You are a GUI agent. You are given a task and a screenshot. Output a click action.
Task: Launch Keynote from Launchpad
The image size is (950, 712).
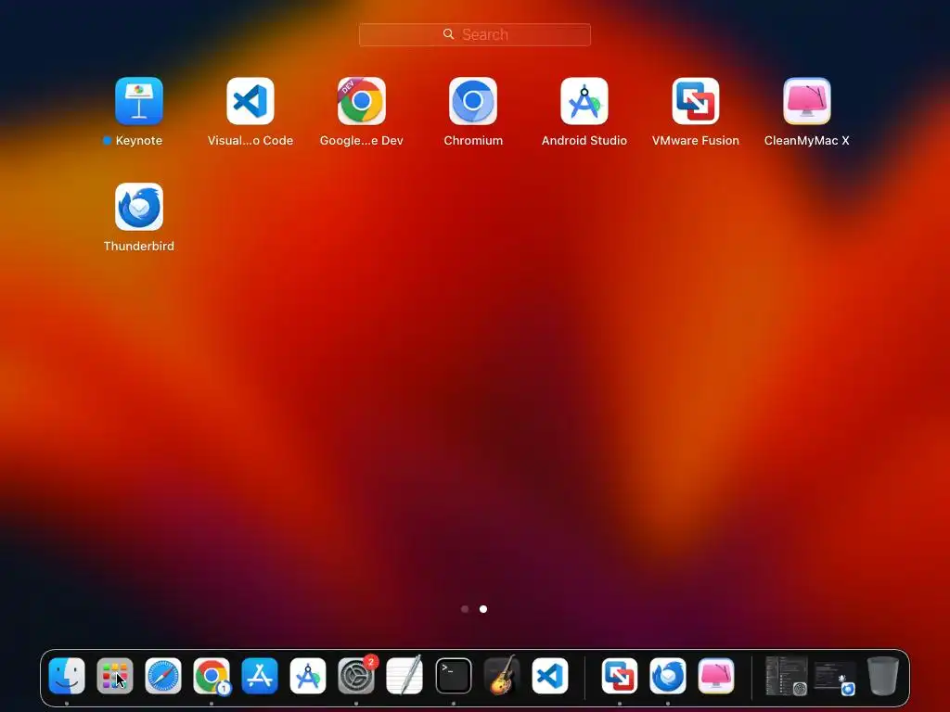139,101
